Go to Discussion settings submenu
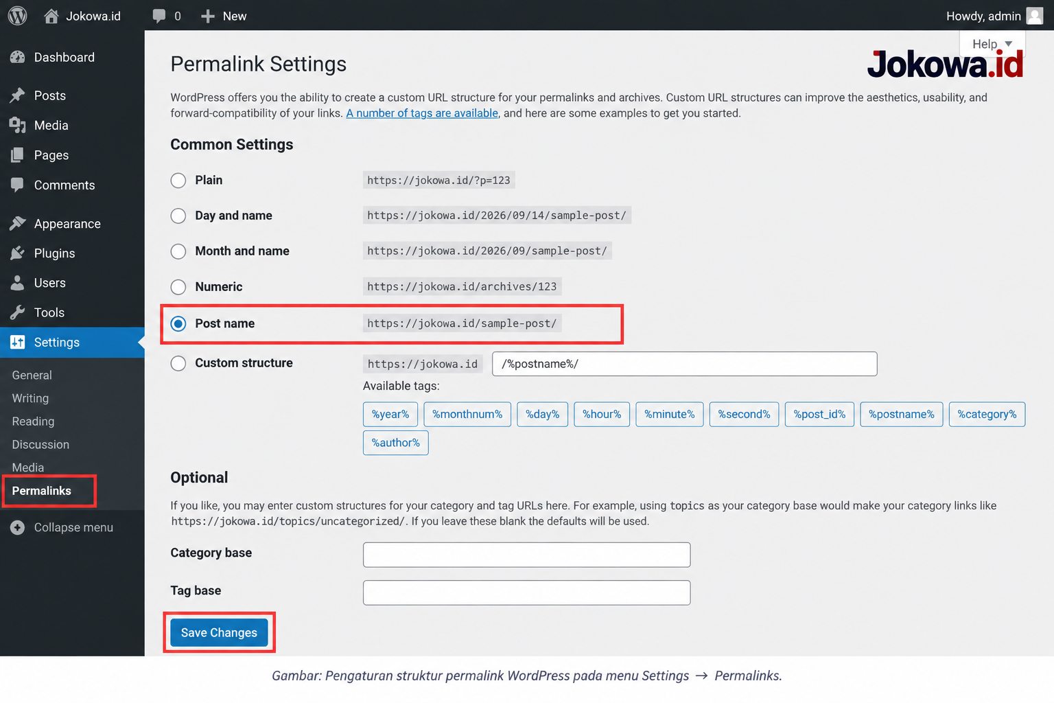Image resolution: width=1054 pixels, height=703 pixels. pyautogui.click(x=40, y=444)
